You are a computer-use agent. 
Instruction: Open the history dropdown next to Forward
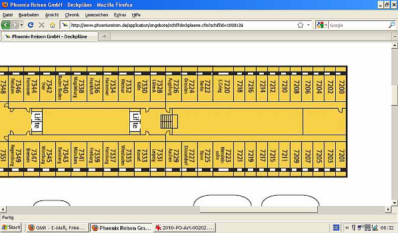[21, 25]
